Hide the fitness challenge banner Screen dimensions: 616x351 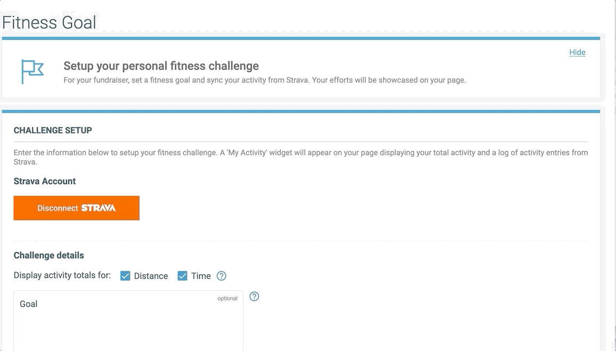(577, 52)
